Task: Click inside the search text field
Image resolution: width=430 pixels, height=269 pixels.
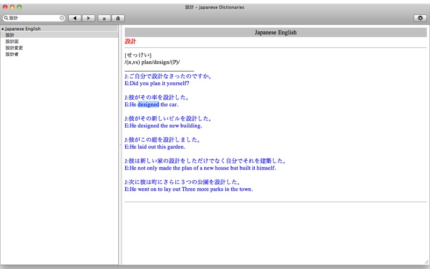Action: (34, 18)
